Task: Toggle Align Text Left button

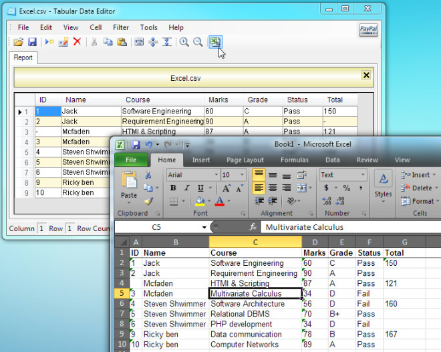Action: click(x=259, y=188)
